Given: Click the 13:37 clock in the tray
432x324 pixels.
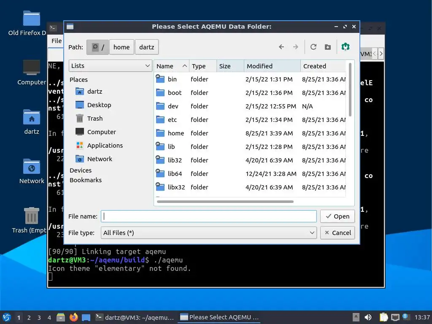Looking at the screenshot, I should [422, 317].
